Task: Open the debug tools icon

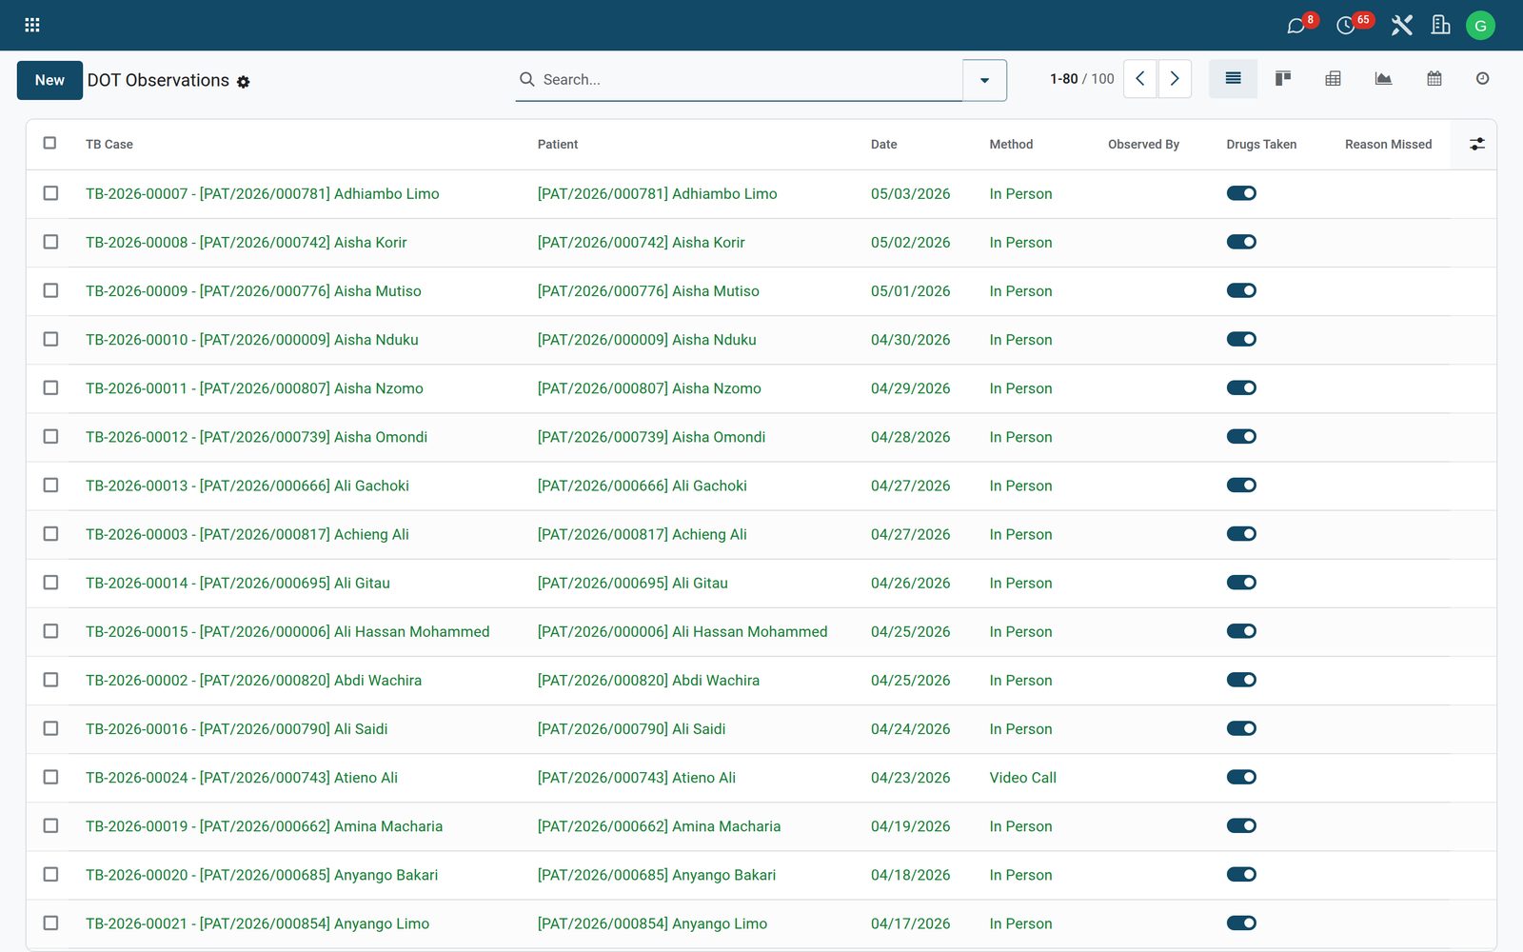Action: 1401,26
